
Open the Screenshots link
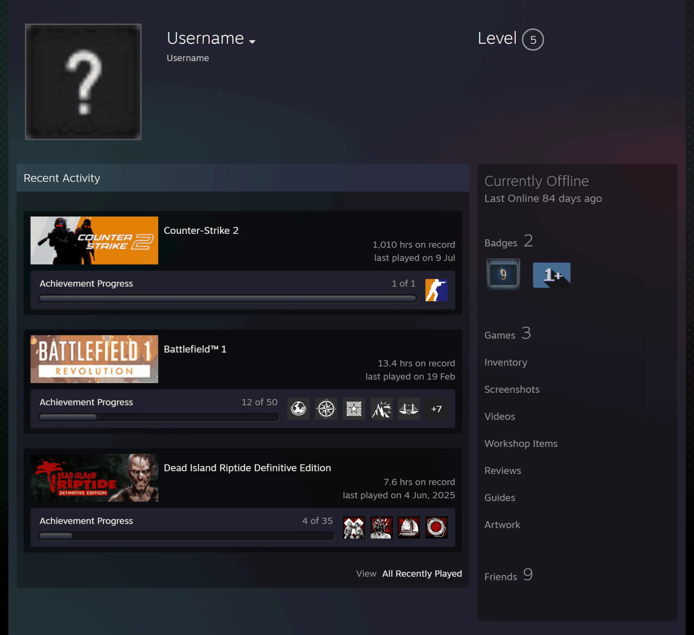click(512, 389)
